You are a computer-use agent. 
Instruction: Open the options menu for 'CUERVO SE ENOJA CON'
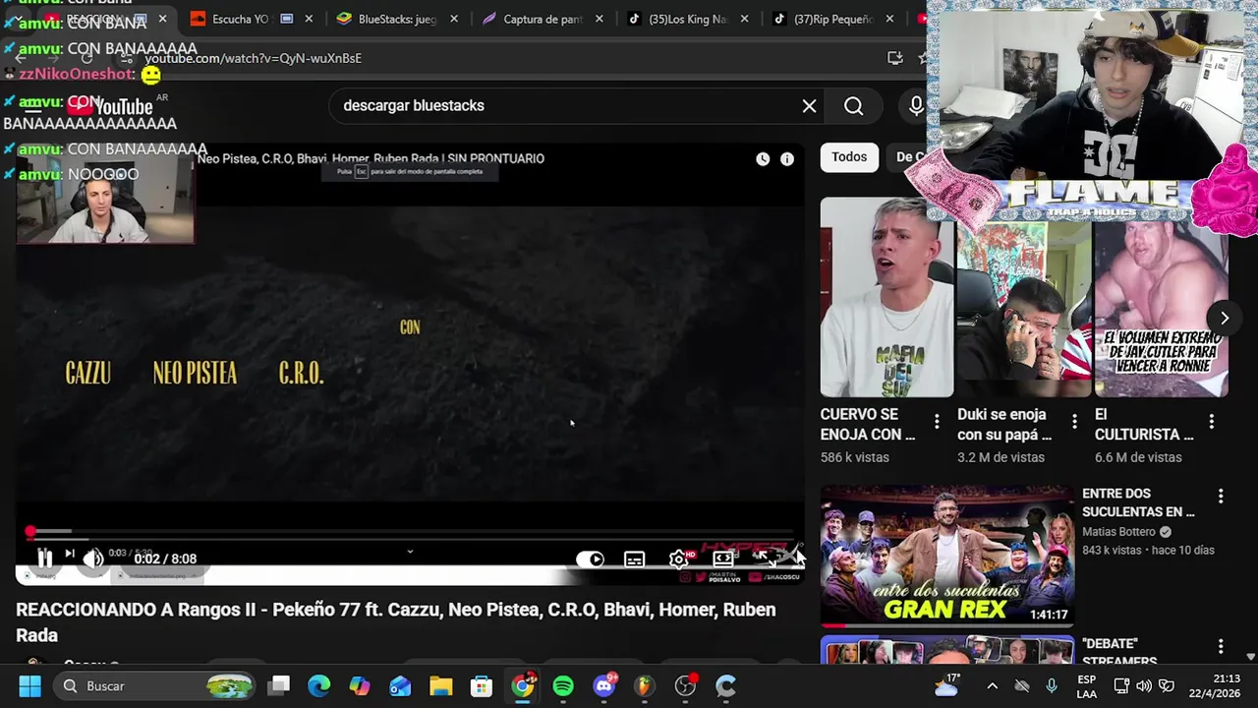click(937, 422)
